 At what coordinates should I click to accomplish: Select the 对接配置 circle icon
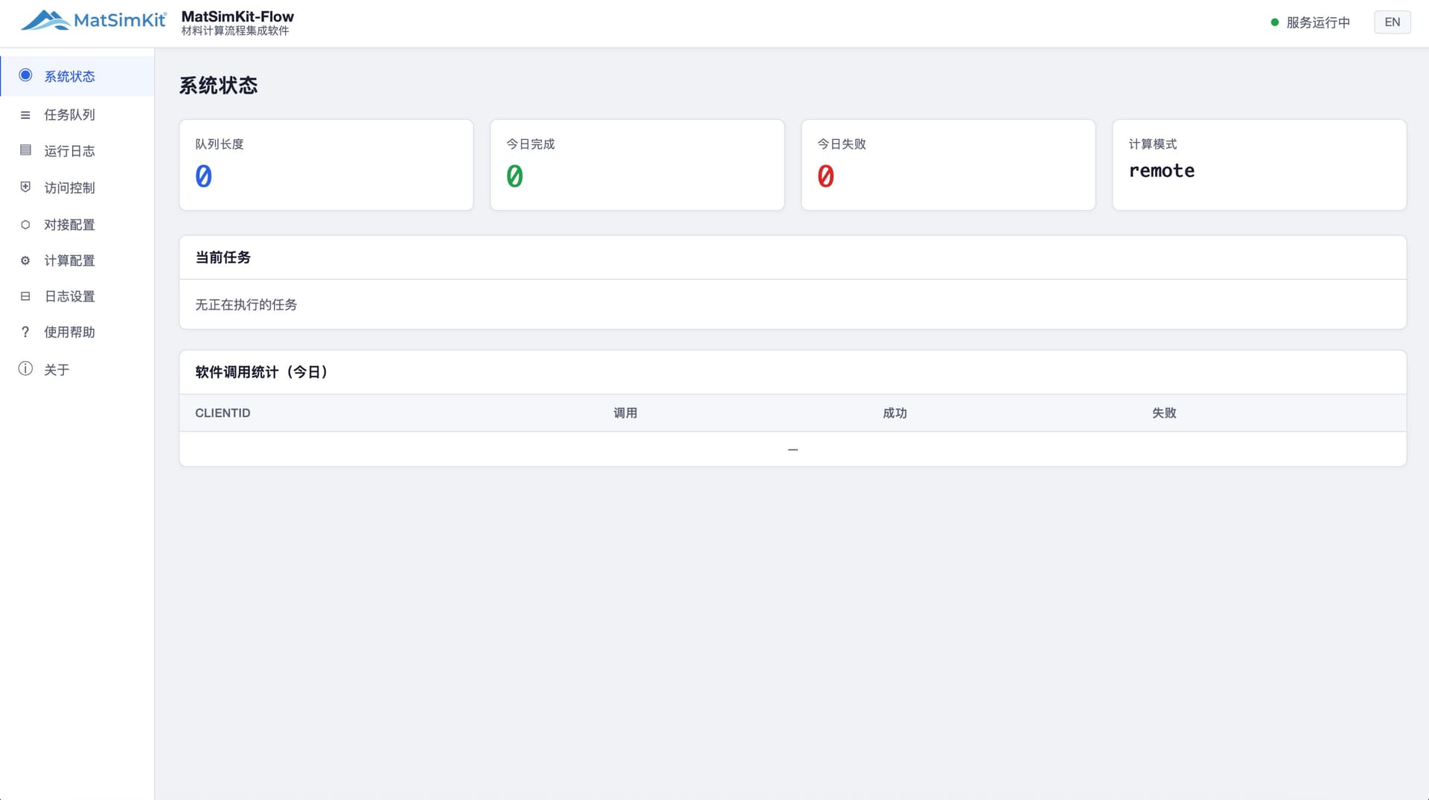pyautogui.click(x=25, y=224)
